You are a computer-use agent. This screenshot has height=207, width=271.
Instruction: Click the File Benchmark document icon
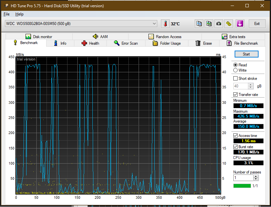(229, 43)
